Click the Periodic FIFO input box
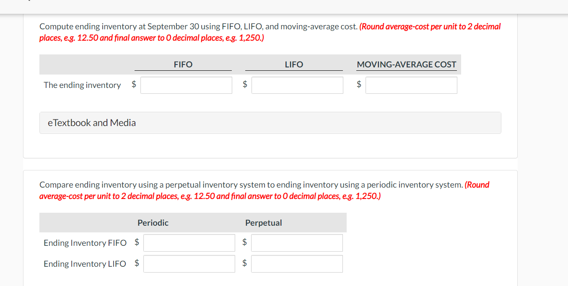The image size is (568, 286). pos(189,242)
